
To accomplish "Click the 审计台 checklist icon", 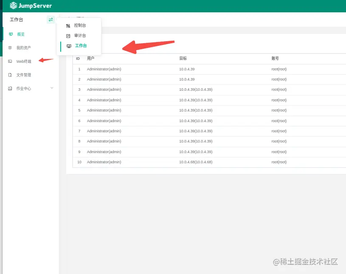I will click(x=68, y=36).
